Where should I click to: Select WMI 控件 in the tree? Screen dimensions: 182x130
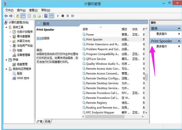(23, 78)
